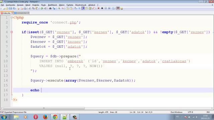The height and width of the screenshot is (120, 214).
Task: Click the plugin icon after the Save Macro icon
Action: click(x=118, y=8)
